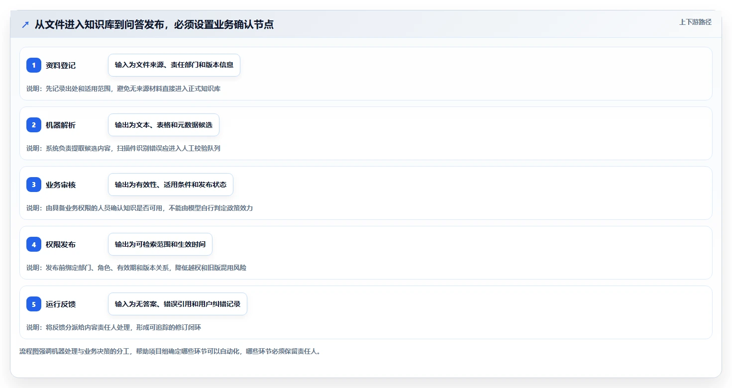Screen dimensions: 732x388
Task: Select the 运行反馈 step name
Action: [61, 304]
